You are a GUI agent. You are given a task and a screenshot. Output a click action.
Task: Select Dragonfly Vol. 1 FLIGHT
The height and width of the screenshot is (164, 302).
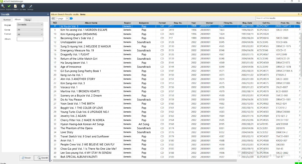(175, 54)
